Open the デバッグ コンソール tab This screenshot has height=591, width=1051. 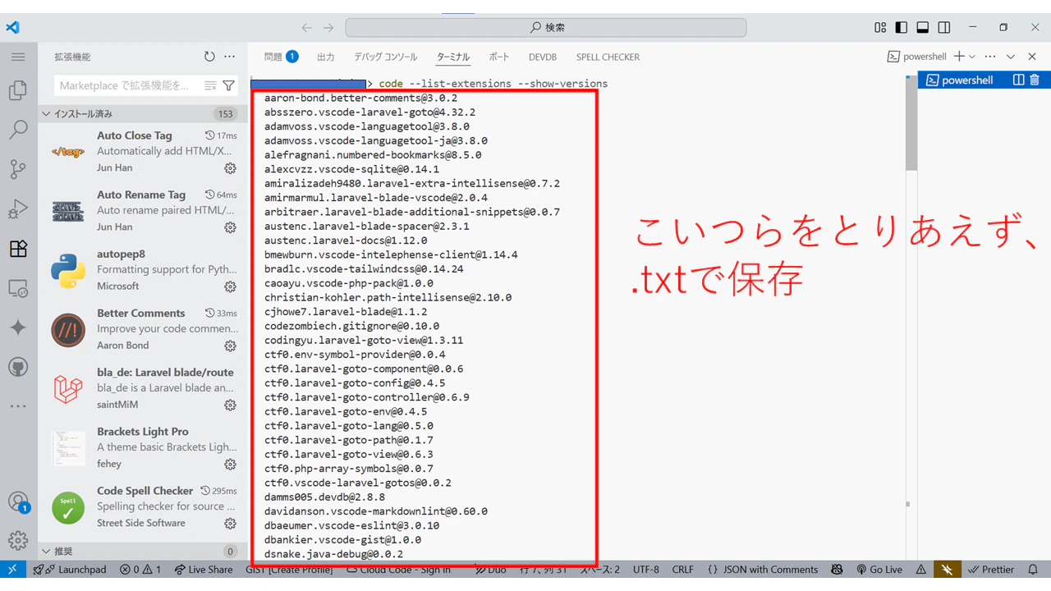pos(386,57)
